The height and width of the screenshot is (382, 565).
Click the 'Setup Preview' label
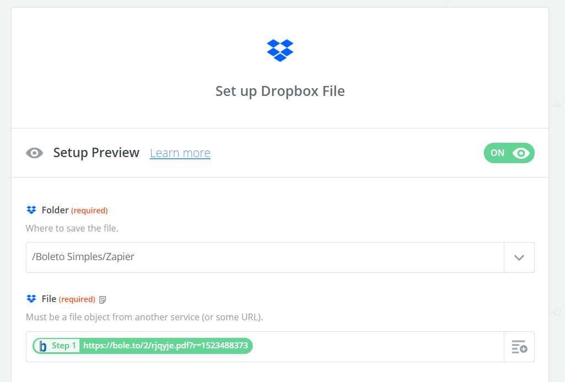click(x=96, y=153)
